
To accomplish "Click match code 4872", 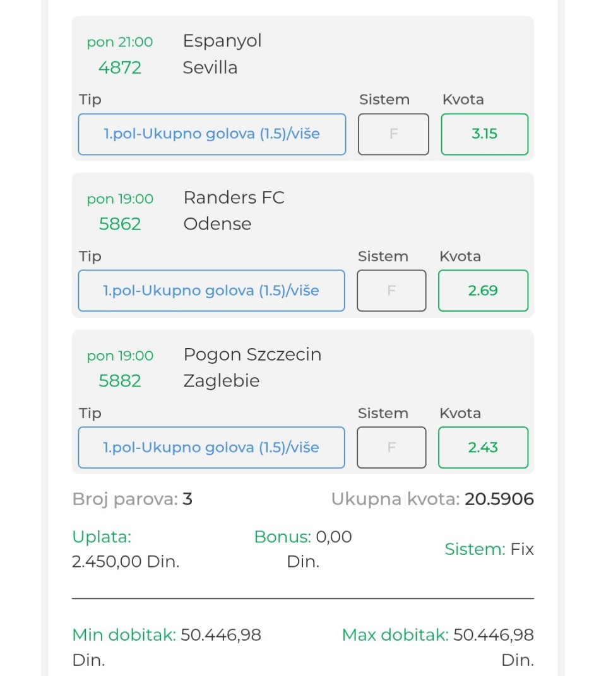I will [120, 67].
